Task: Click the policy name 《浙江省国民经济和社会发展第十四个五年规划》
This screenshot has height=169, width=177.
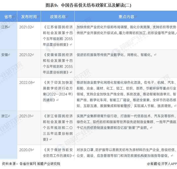Action: (58, 128)
